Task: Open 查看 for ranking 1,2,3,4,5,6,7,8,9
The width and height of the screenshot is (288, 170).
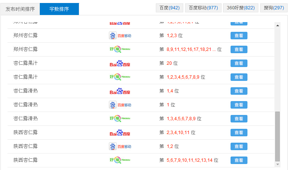Action: (239, 77)
